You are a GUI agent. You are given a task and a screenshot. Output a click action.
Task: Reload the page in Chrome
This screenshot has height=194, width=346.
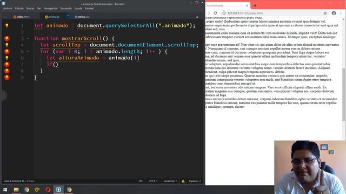[215, 13]
